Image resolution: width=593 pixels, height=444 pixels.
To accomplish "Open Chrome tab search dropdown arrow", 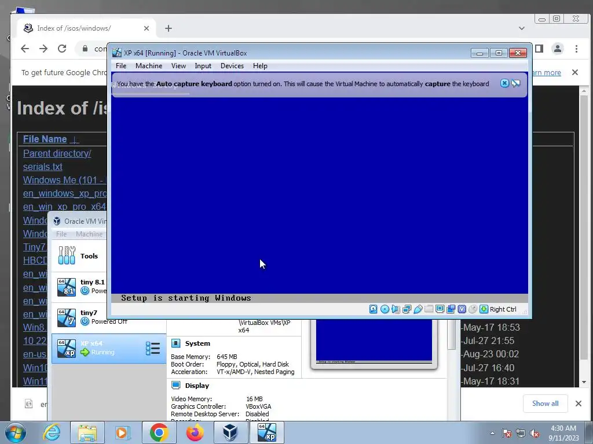I will coord(522,28).
